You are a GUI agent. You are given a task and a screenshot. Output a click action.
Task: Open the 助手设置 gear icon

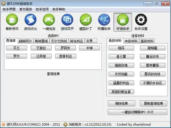141,22
